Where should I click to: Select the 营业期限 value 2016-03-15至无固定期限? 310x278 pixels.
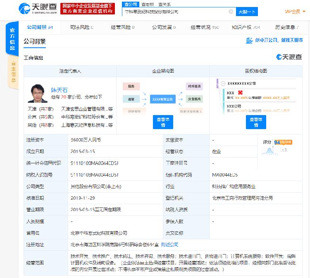point(96,210)
